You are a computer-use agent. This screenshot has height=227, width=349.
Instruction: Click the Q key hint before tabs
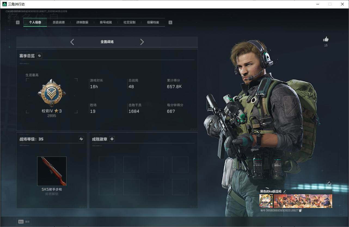[18, 22]
